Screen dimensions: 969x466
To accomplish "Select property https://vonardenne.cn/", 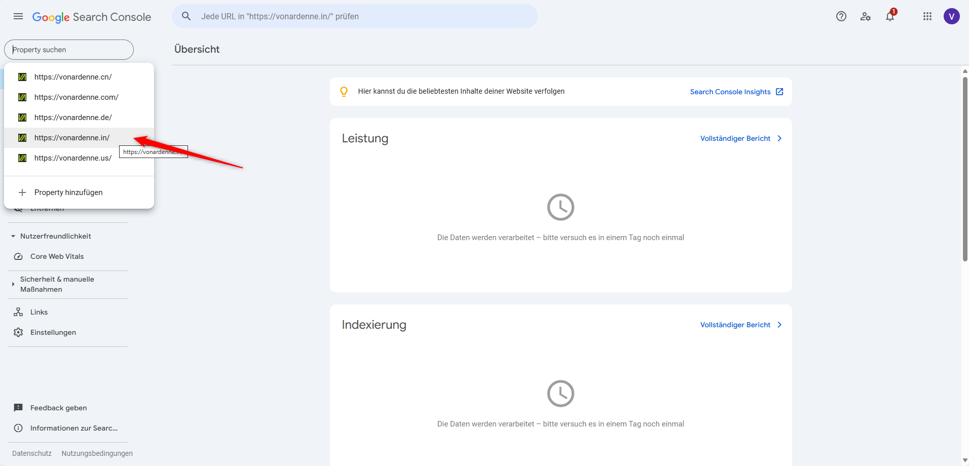I will coord(79,77).
